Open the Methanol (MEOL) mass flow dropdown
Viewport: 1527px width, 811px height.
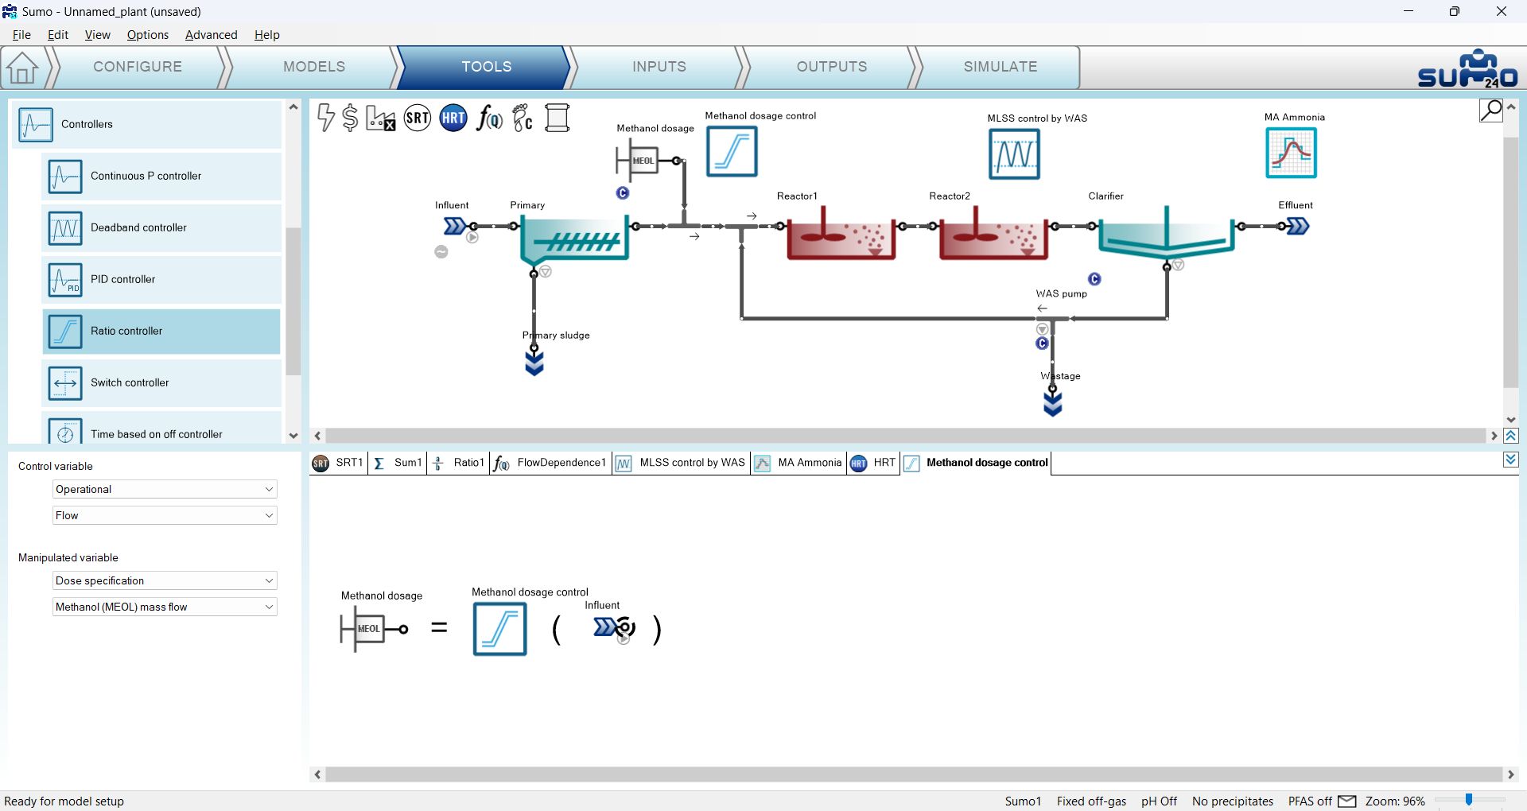point(165,607)
